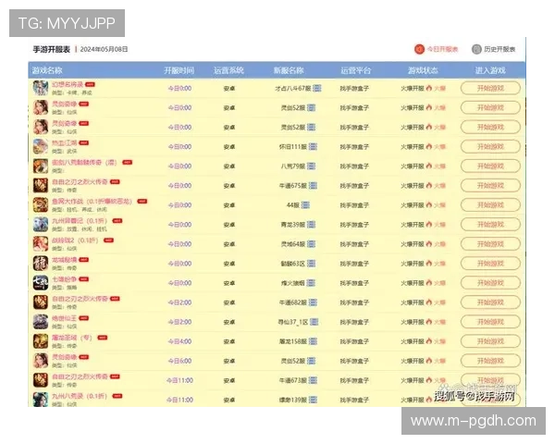
Task: Open the server list icon beside 屠龙158服
Action: click(313, 341)
